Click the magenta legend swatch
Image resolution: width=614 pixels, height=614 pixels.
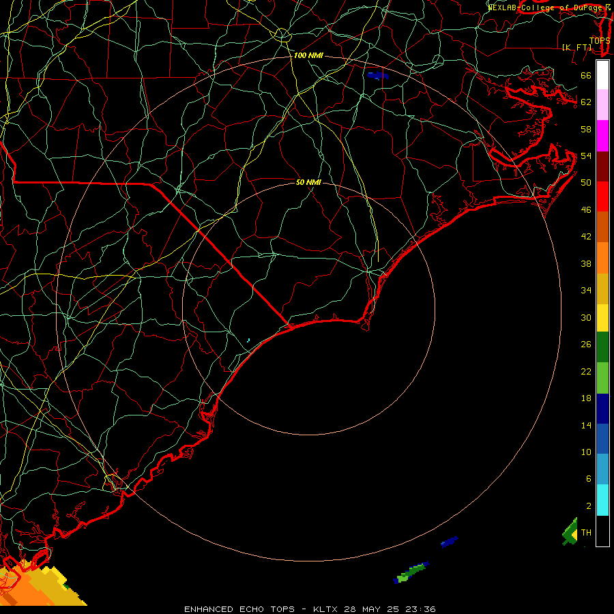602,136
